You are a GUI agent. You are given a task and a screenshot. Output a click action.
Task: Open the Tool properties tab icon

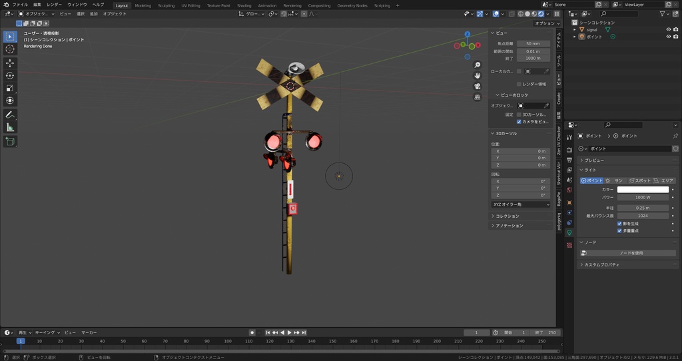click(x=569, y=137)
